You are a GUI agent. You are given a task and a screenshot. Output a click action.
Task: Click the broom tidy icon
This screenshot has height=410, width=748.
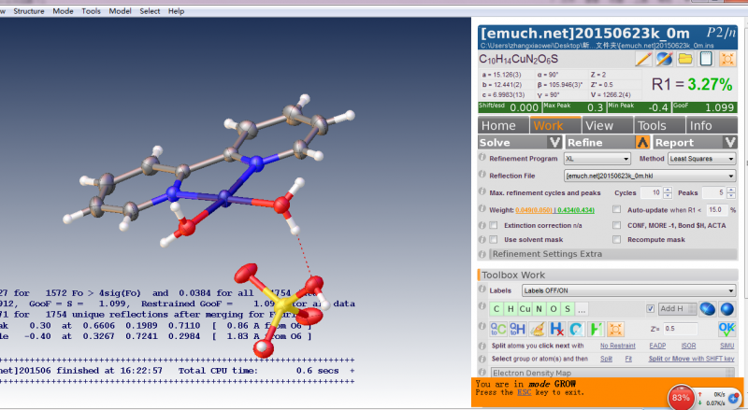point(538,329)
